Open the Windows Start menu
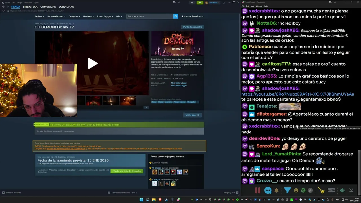The image size is (361, 203). point(141,200)
